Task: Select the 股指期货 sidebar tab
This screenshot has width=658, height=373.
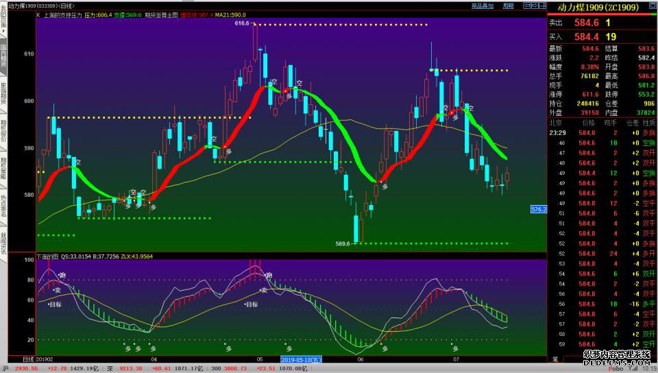Action: pyautogui.click(x=3, y=93)
